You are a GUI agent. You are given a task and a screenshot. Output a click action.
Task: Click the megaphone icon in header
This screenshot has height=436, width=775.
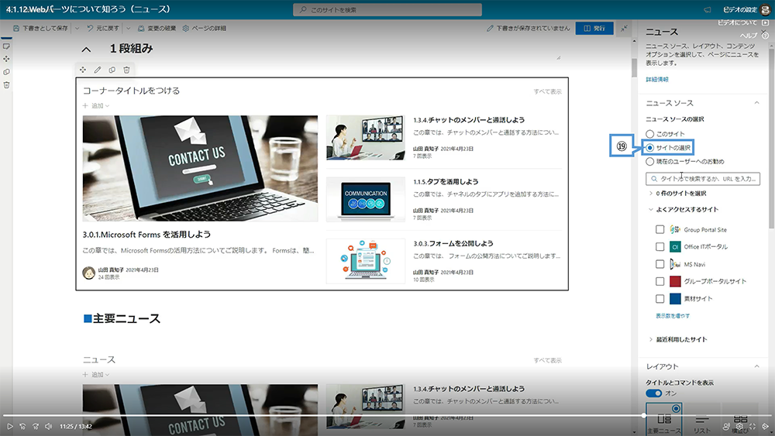point(708,9)
